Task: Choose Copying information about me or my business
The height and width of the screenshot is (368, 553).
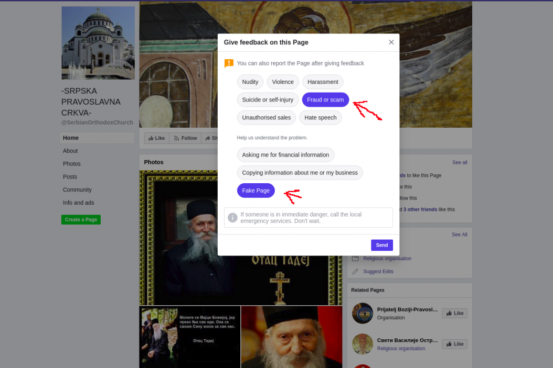Action: (300, 173)
